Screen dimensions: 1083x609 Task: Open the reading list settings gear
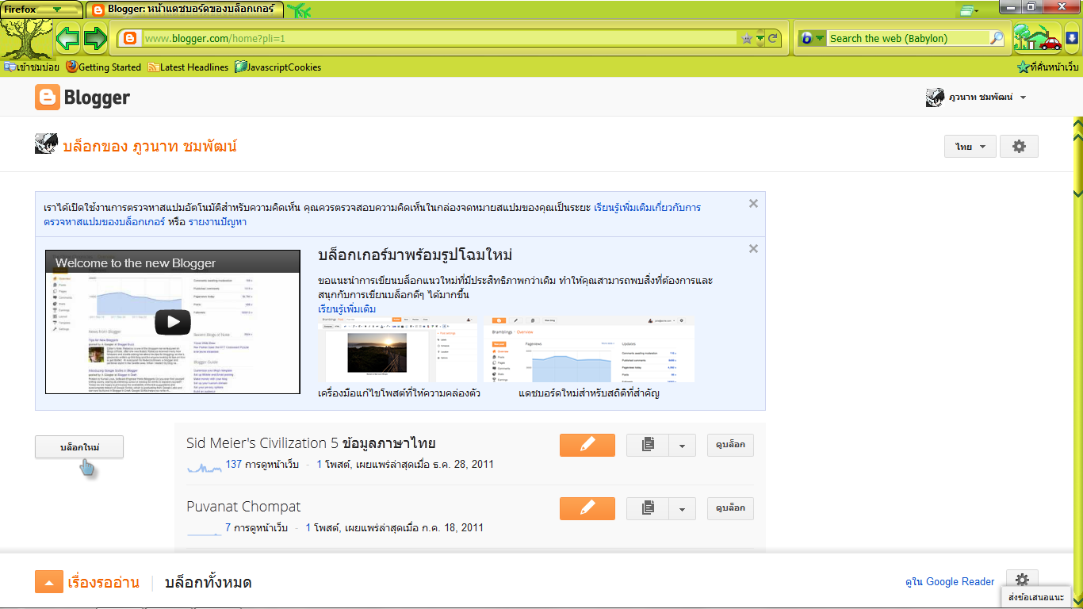click(1022, 580)
